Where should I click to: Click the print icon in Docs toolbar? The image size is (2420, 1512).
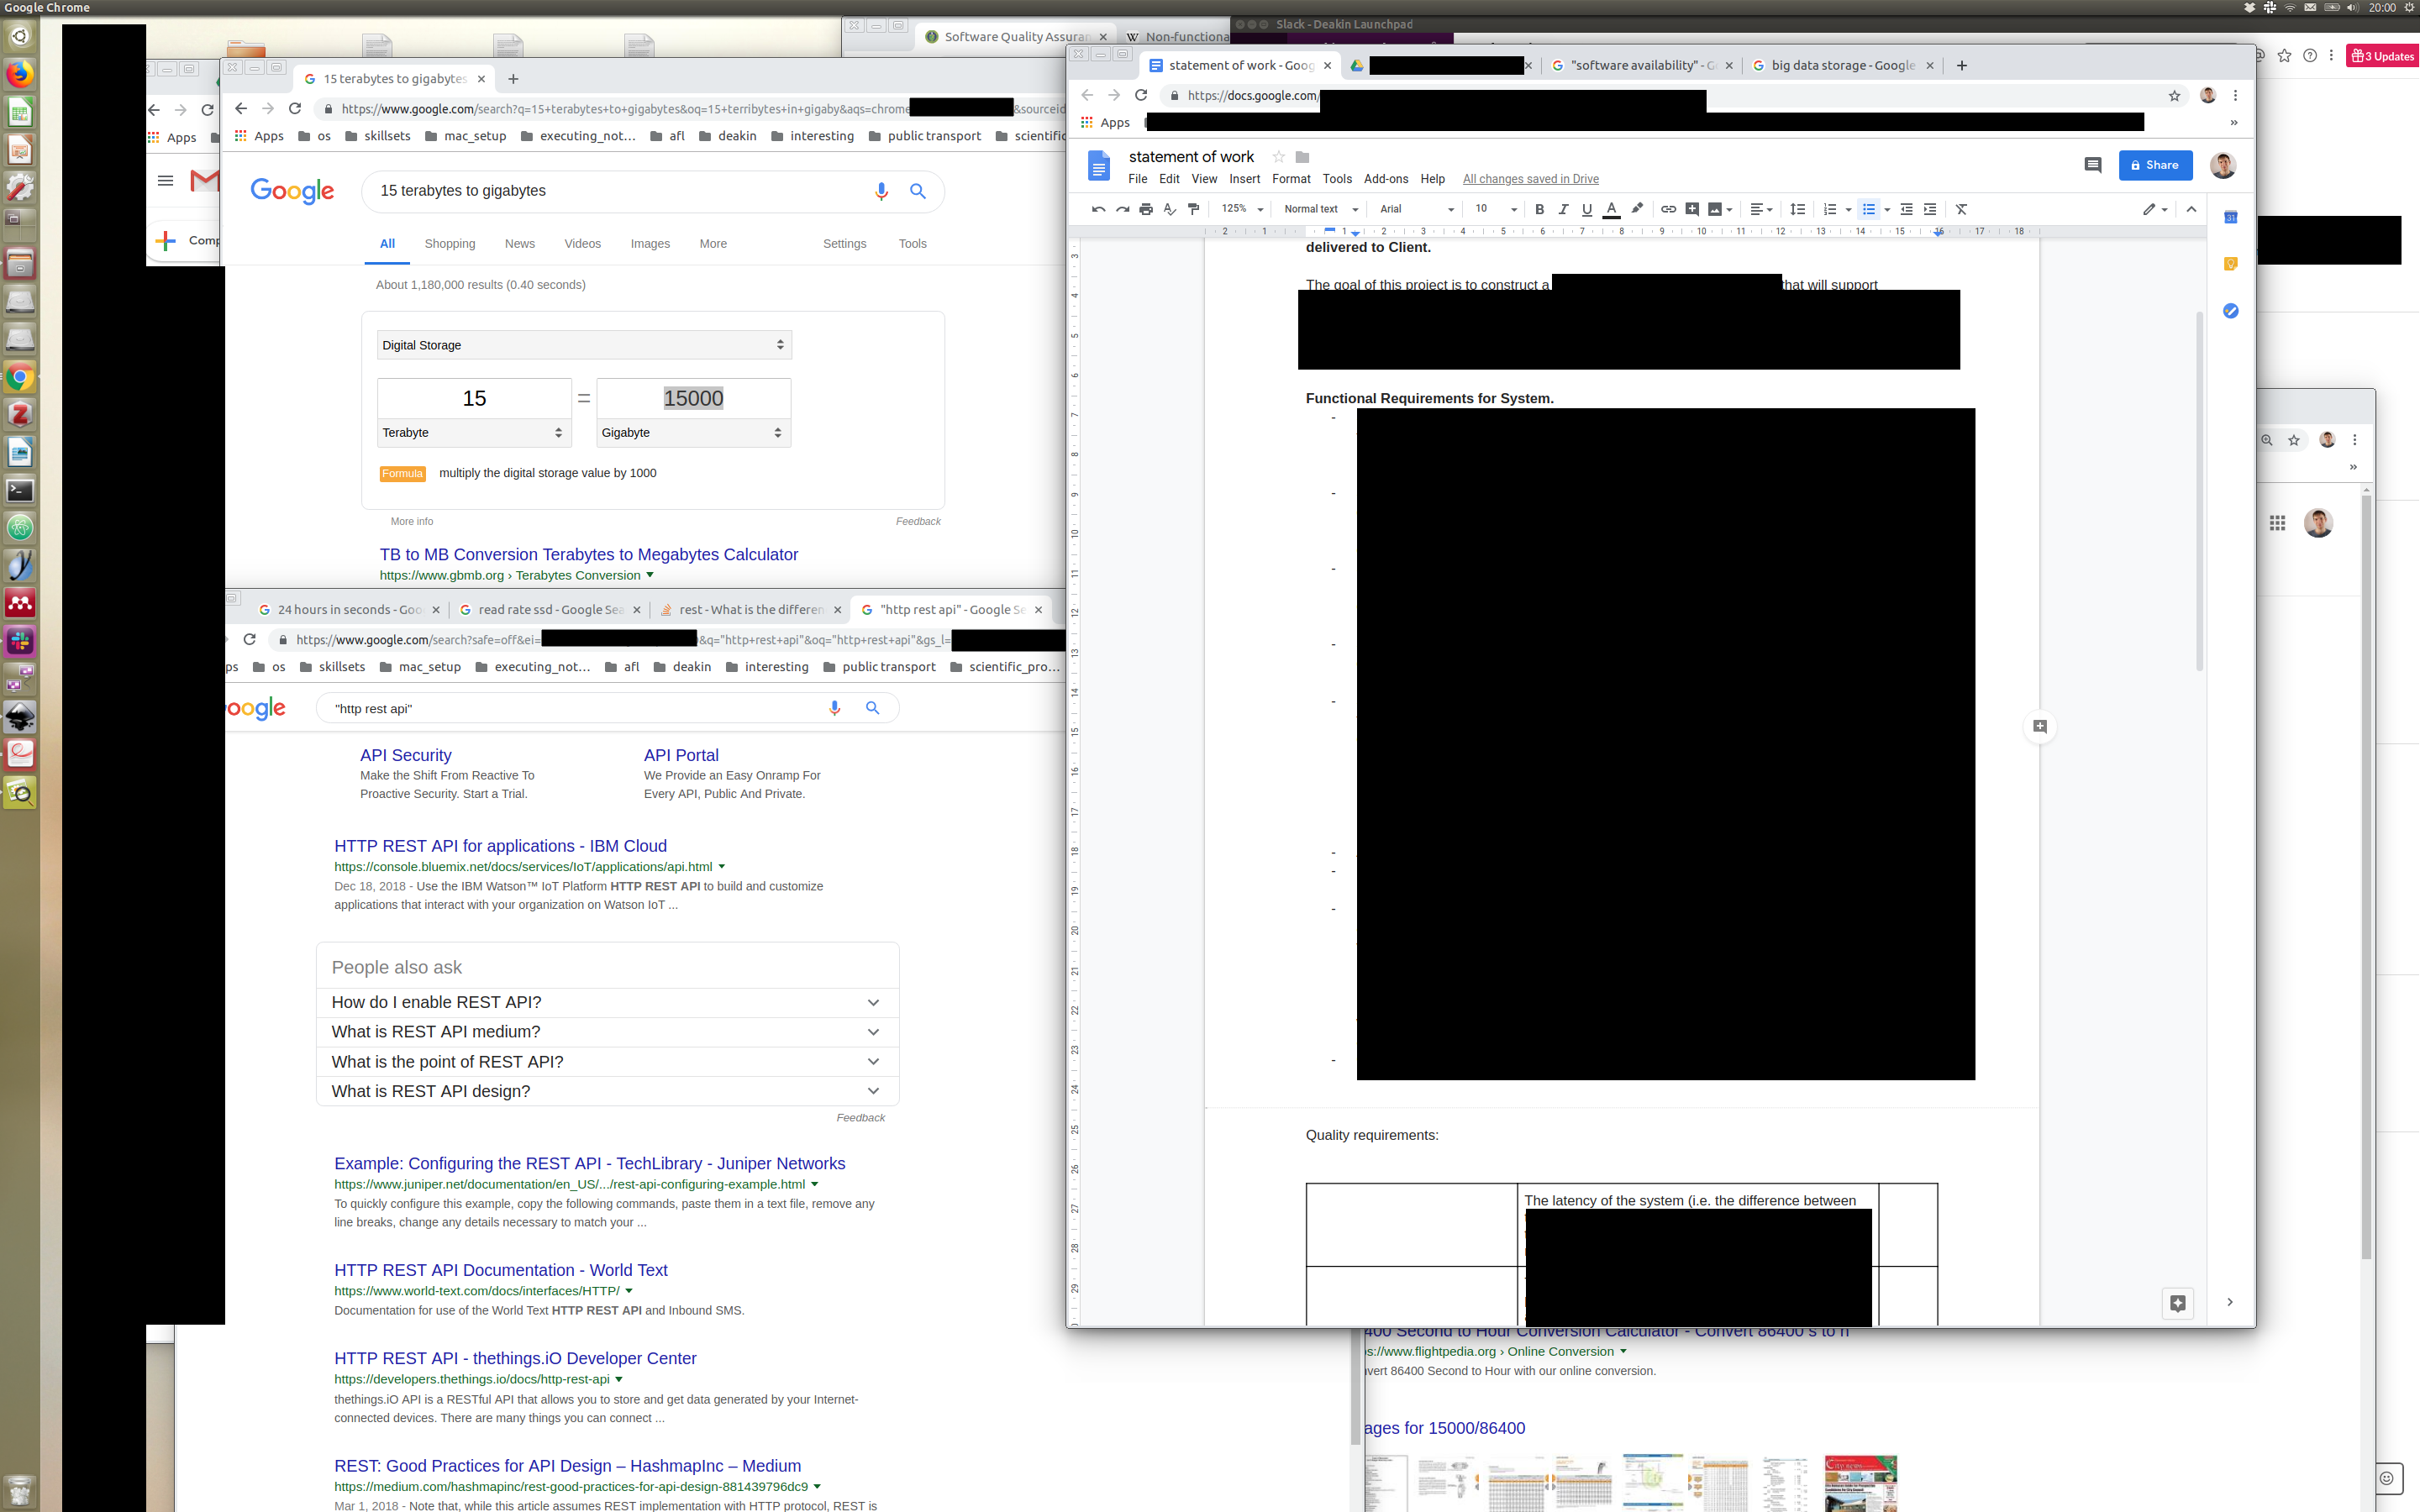1146,209
